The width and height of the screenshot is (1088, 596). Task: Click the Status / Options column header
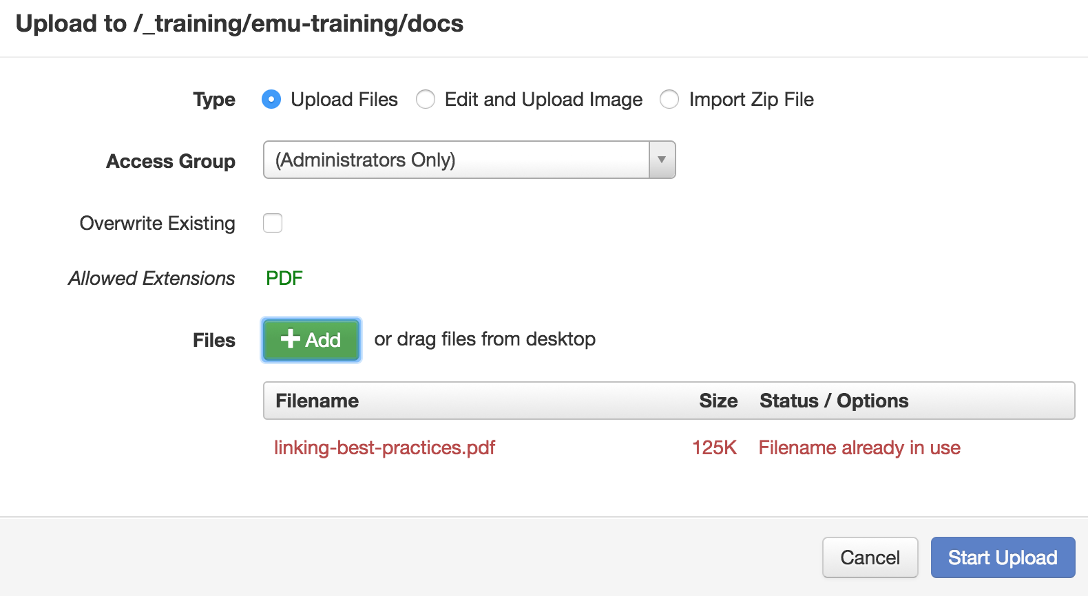[x=834, y=401]
